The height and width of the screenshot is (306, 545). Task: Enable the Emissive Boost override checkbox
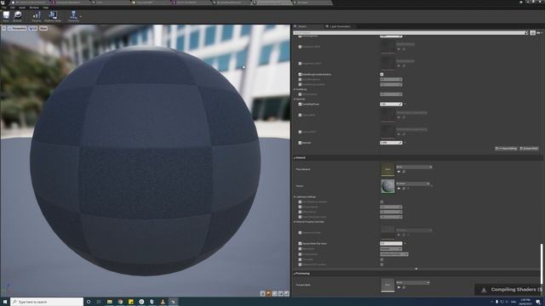(300, 207)
